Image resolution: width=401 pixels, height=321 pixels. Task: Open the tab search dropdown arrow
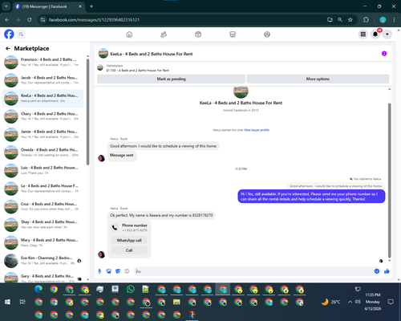[6, 6]
